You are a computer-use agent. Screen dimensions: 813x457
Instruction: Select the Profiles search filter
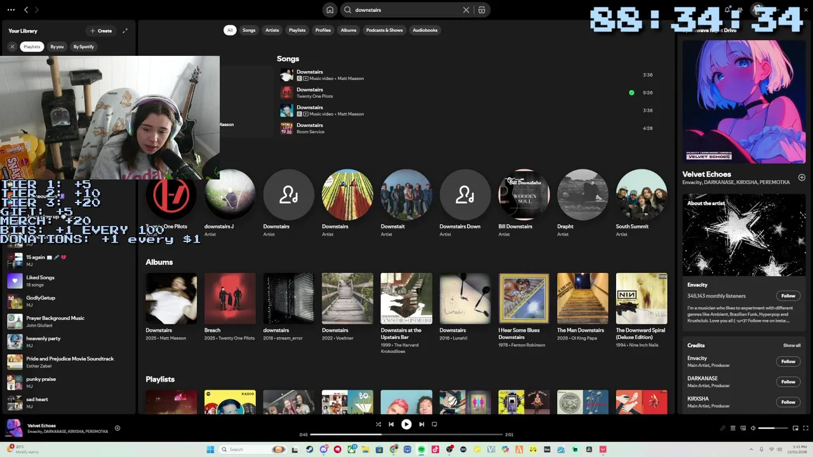[x=323, y=30]
